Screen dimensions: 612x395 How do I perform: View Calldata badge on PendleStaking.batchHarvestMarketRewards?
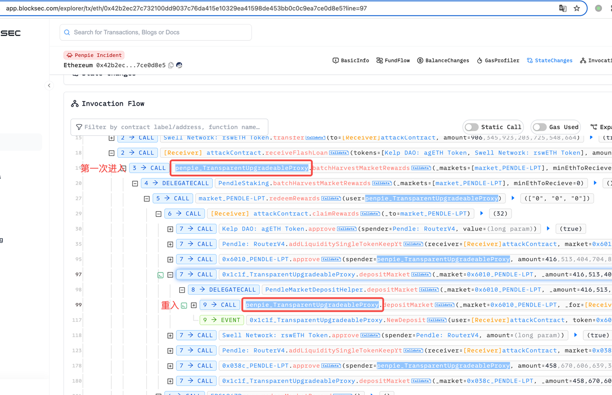coord(382,183)
